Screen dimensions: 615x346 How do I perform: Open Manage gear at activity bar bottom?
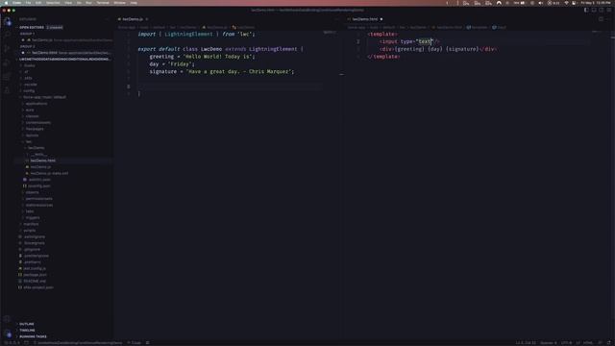(x=8, y=334)
